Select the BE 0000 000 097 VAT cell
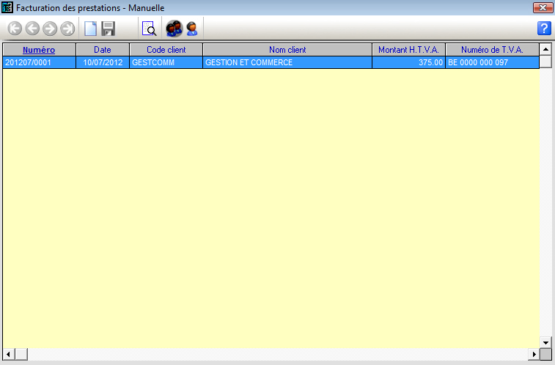Image resolution: width=555 pixels, height=365 pixels. coord(493,62)
